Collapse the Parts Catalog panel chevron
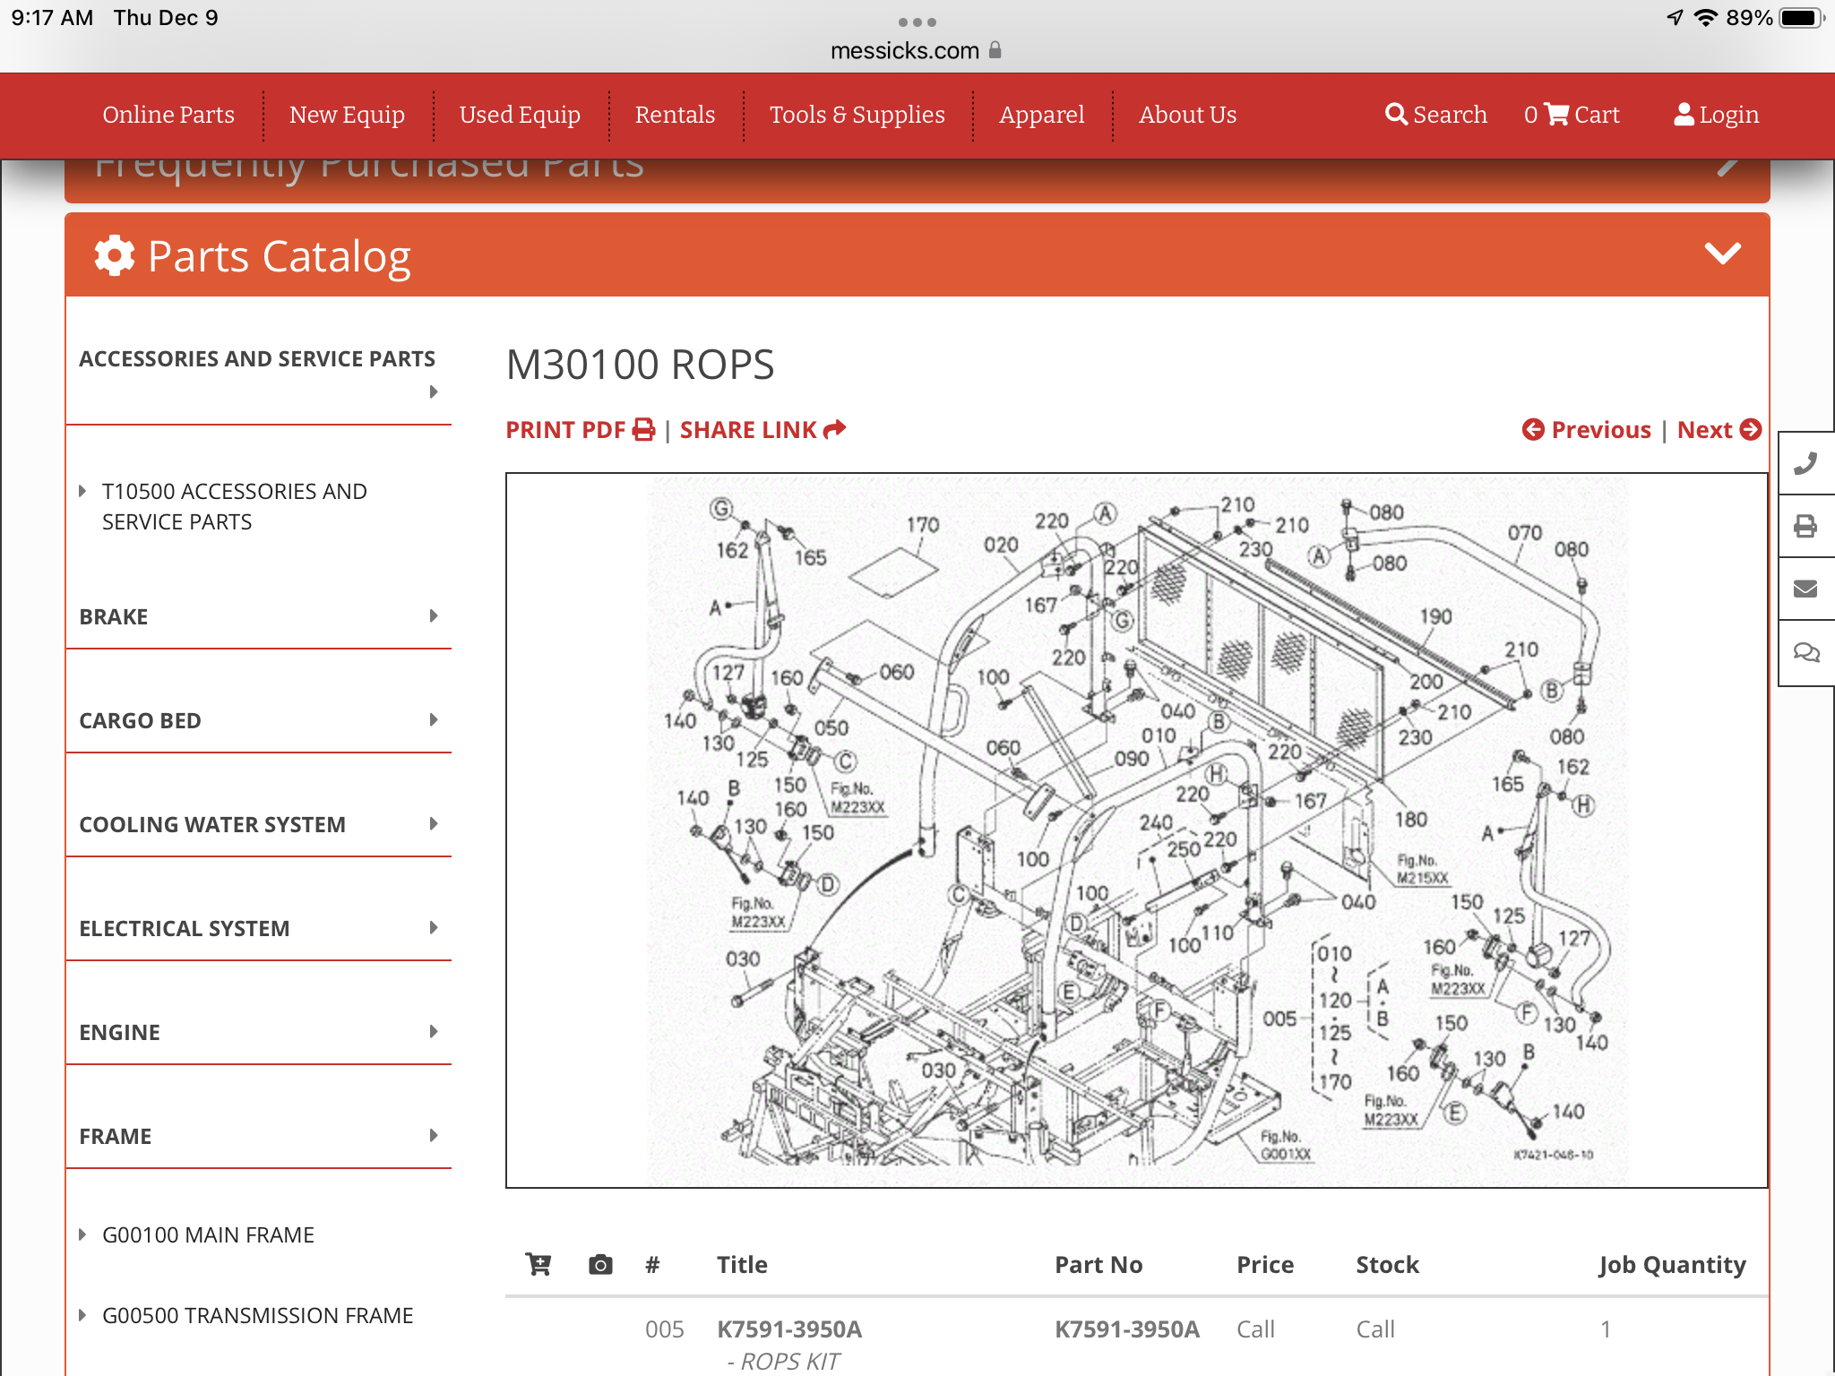Image resolution: width=1835 pixels, height=1376 pixels. [x=1722, y=254]
